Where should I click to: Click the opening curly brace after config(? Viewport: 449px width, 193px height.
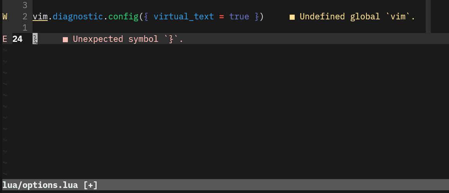tap(146, 17)
